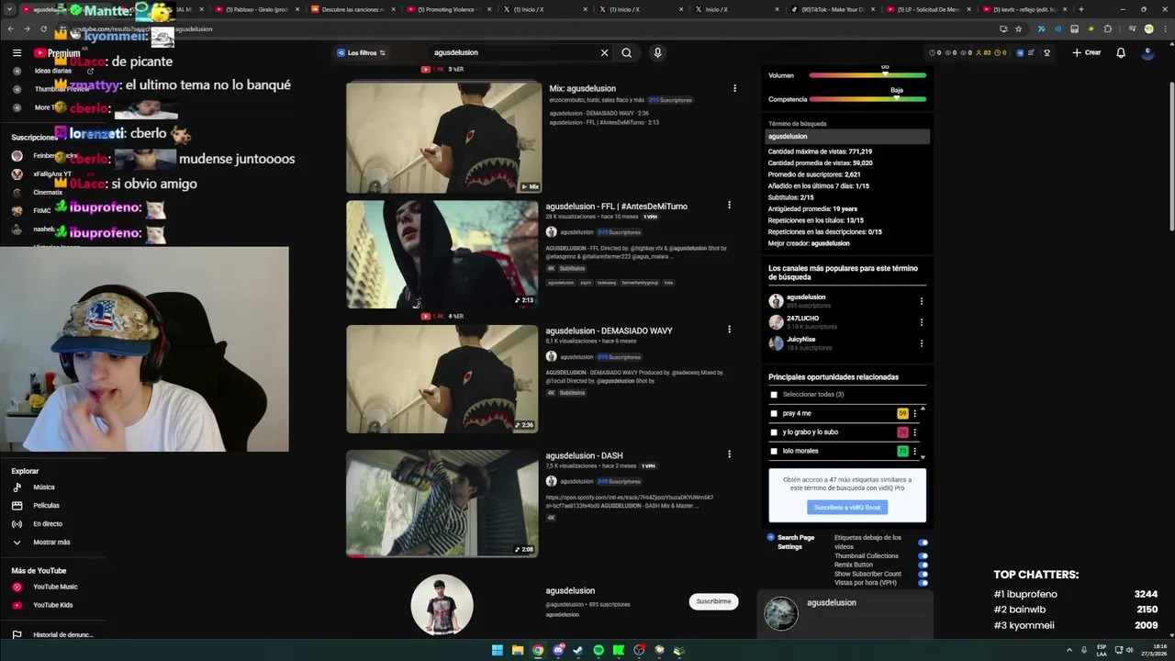The width and height of the screenshot is (1175, 661).
Task: Open the account avatar menu
Action: (1147, 52)
